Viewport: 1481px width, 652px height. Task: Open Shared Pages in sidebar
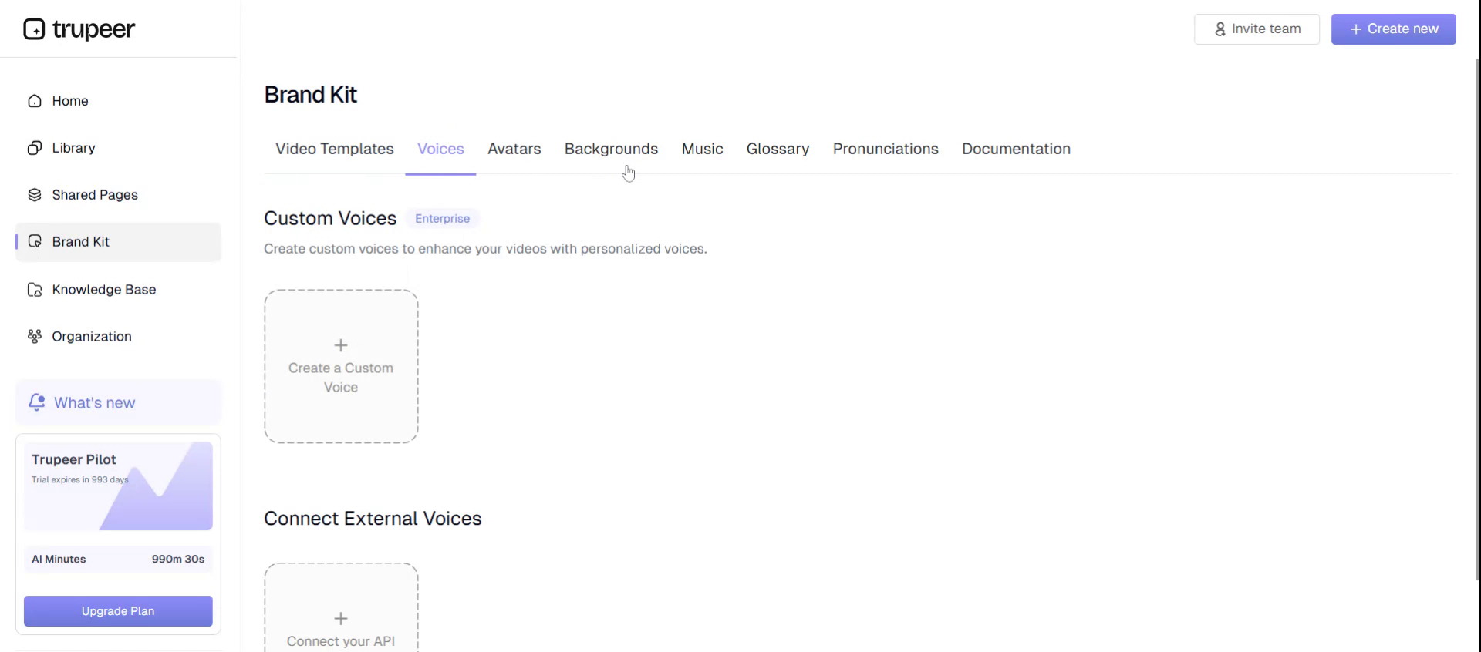click(x=118, y=195)
